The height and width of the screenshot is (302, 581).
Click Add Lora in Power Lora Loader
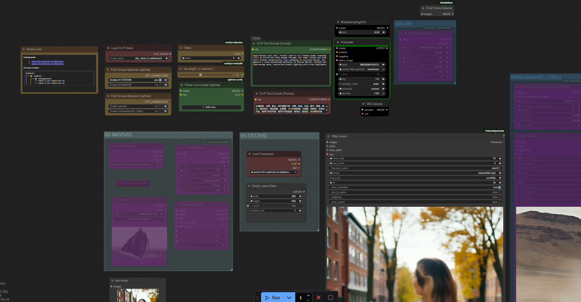click(211, 107)
